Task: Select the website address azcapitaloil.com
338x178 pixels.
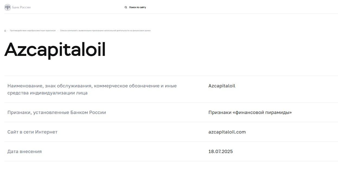Action: [x=227, y=132]
